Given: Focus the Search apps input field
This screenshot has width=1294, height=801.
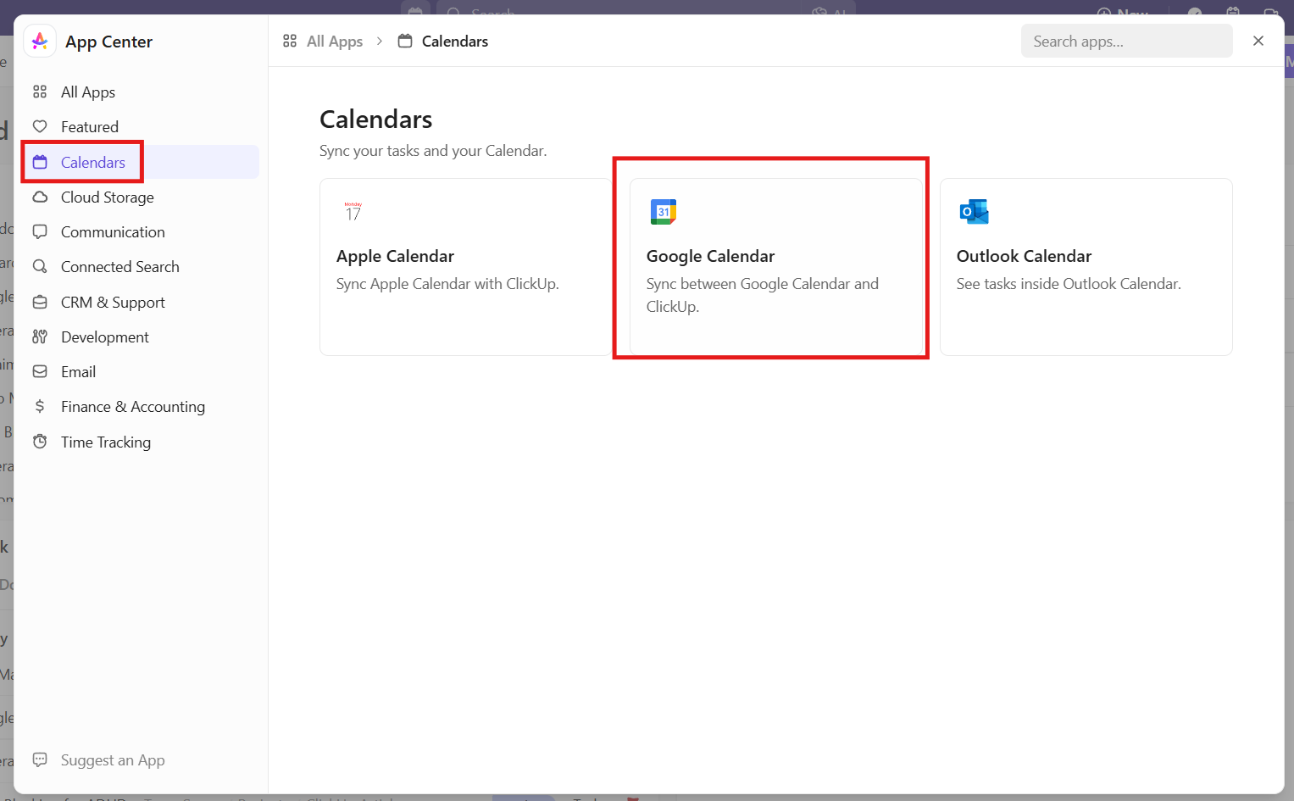Looking at the screenshot, I should 1126,42.
